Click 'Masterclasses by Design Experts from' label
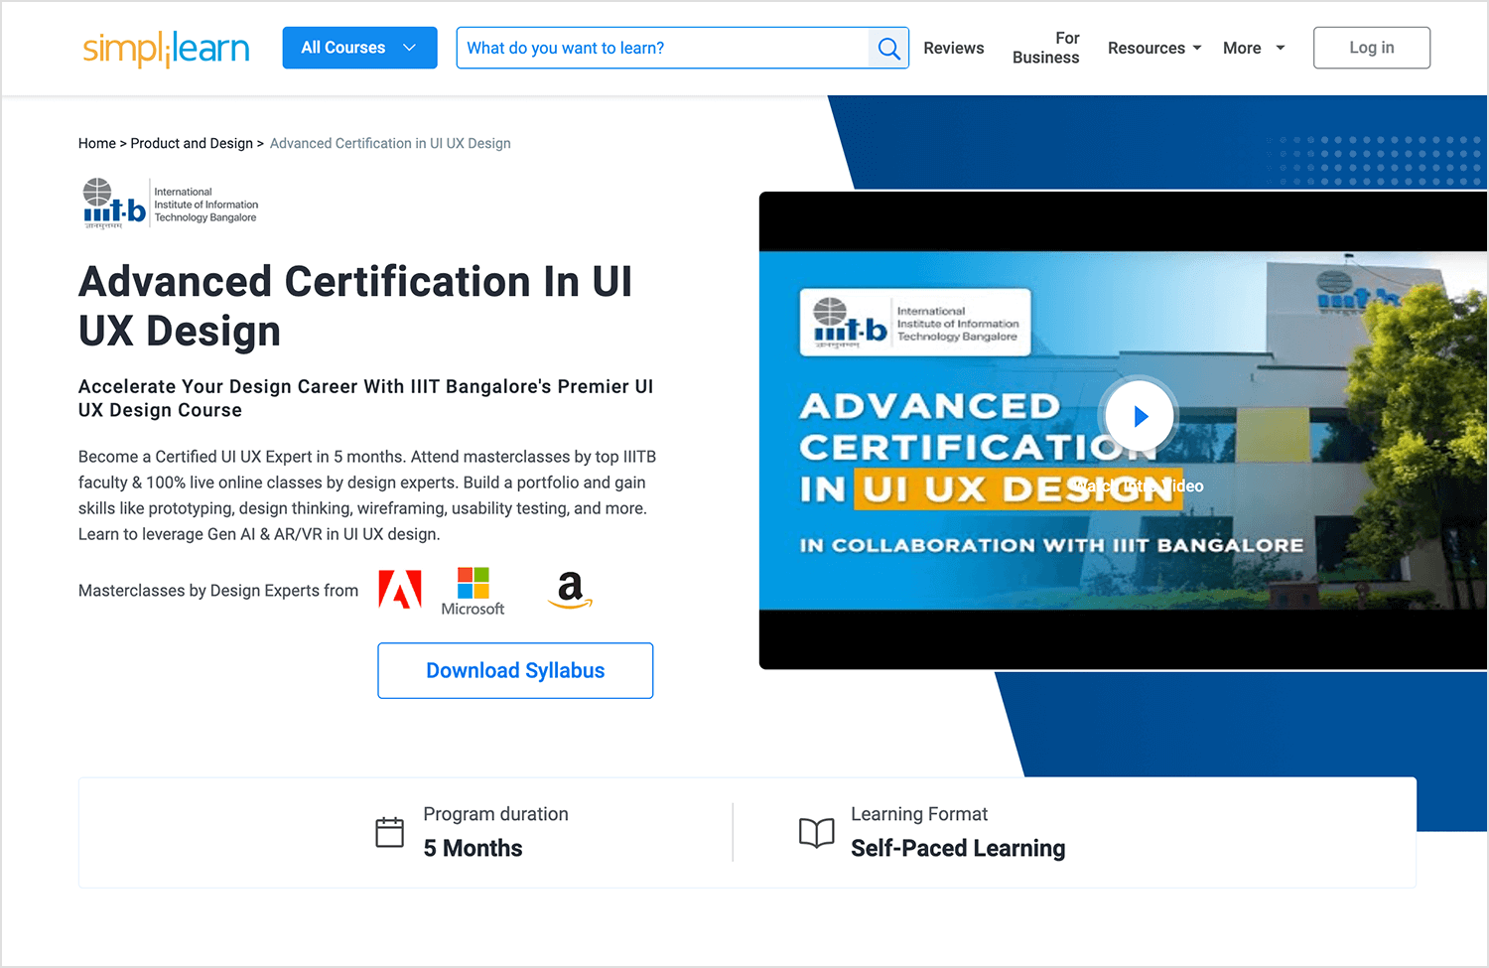1489x968 pixels. [x=218, y=590]
